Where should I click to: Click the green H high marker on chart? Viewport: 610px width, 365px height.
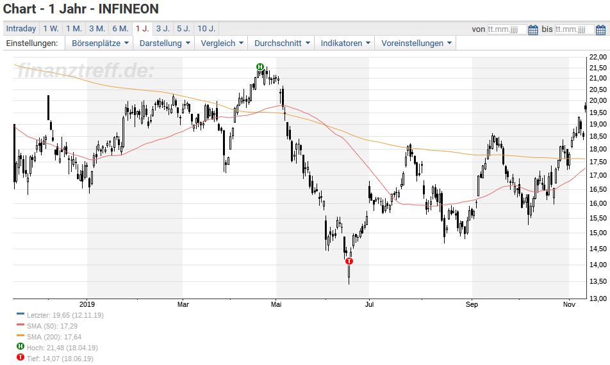point(260,66)
